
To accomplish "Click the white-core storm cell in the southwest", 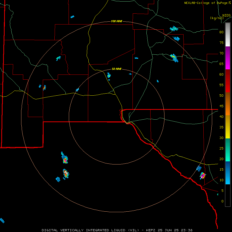I will [x=66, y=173].
